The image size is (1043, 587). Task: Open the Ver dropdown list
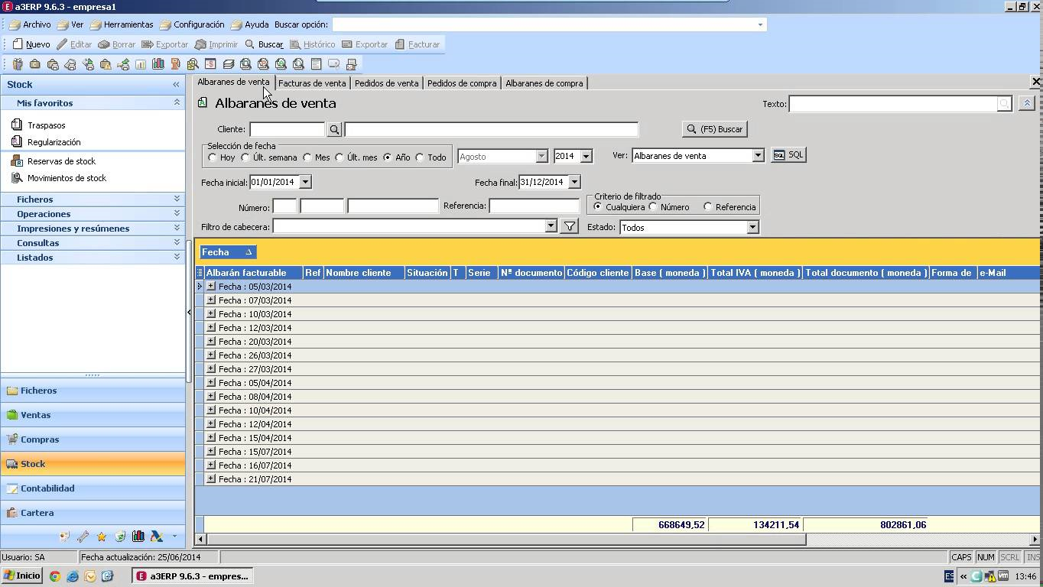[x=757, y=156]
